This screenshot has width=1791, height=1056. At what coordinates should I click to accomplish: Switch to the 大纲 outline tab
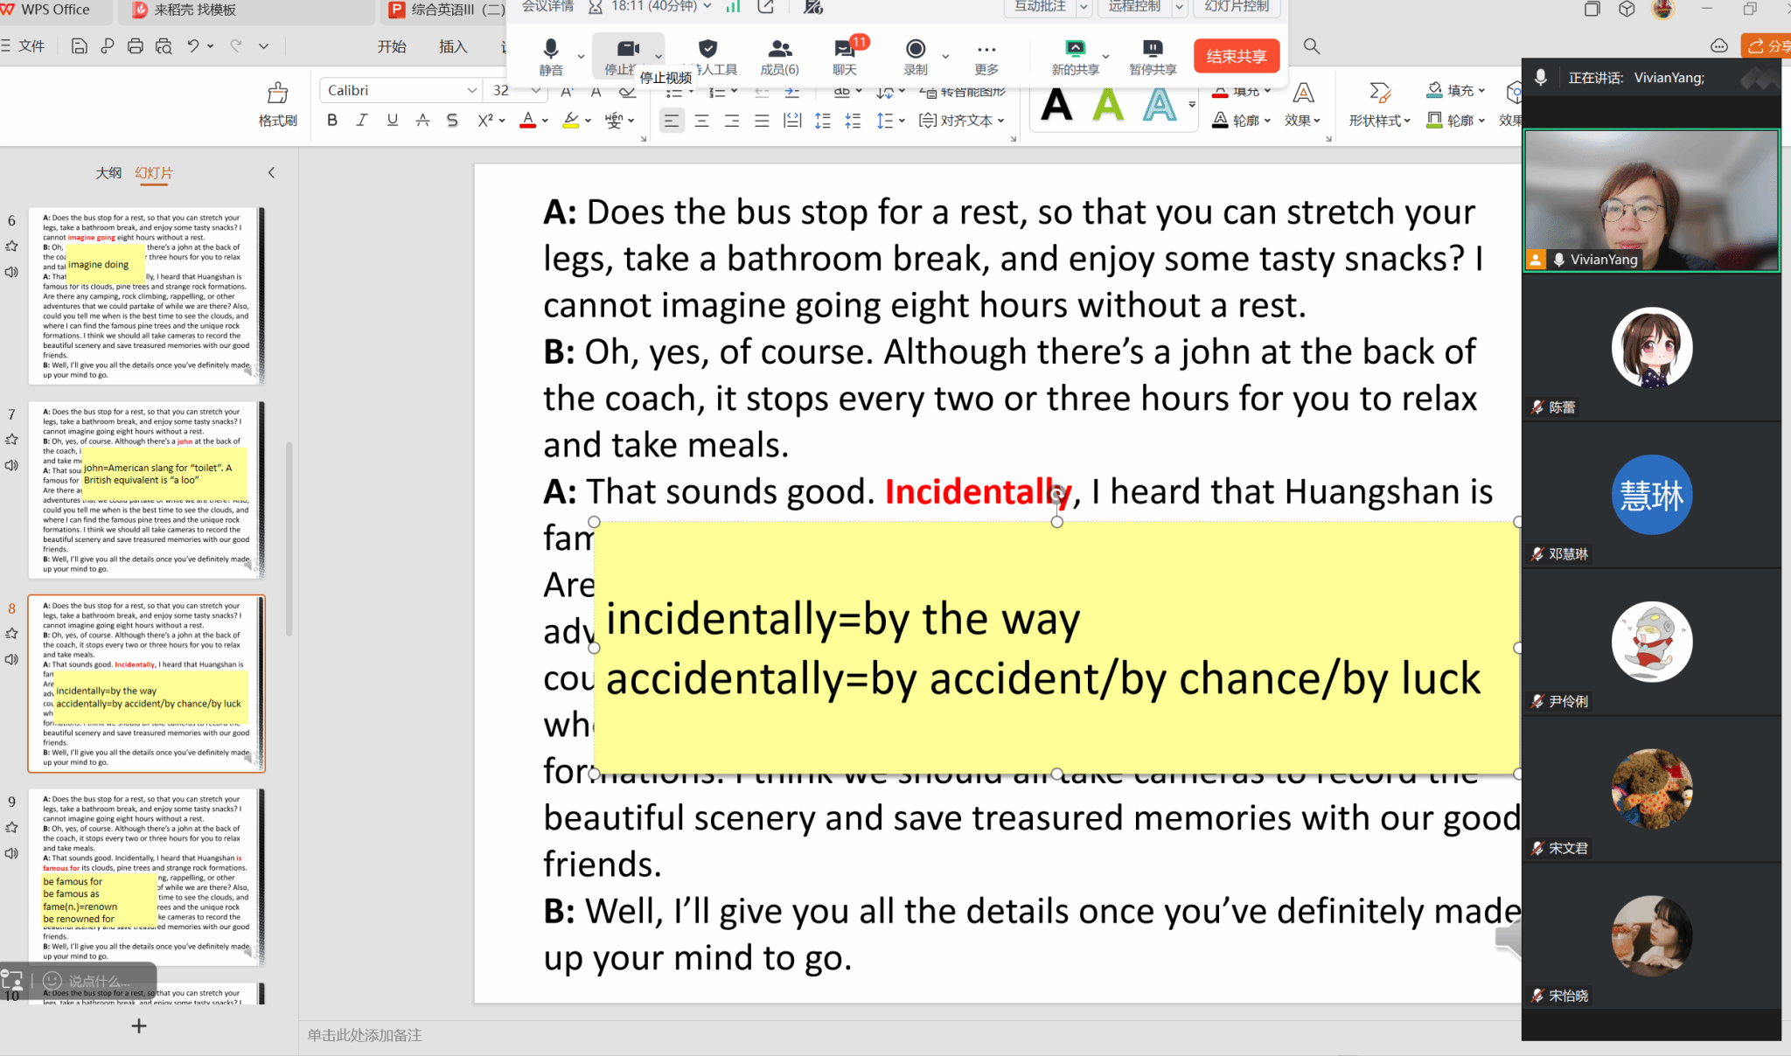click(x=108, y=173)
